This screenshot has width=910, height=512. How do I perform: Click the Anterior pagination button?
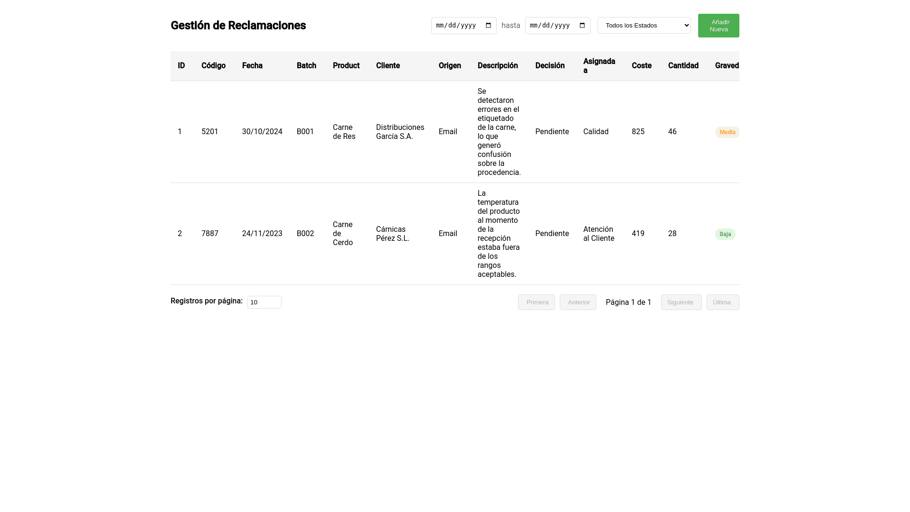point(578,302)
